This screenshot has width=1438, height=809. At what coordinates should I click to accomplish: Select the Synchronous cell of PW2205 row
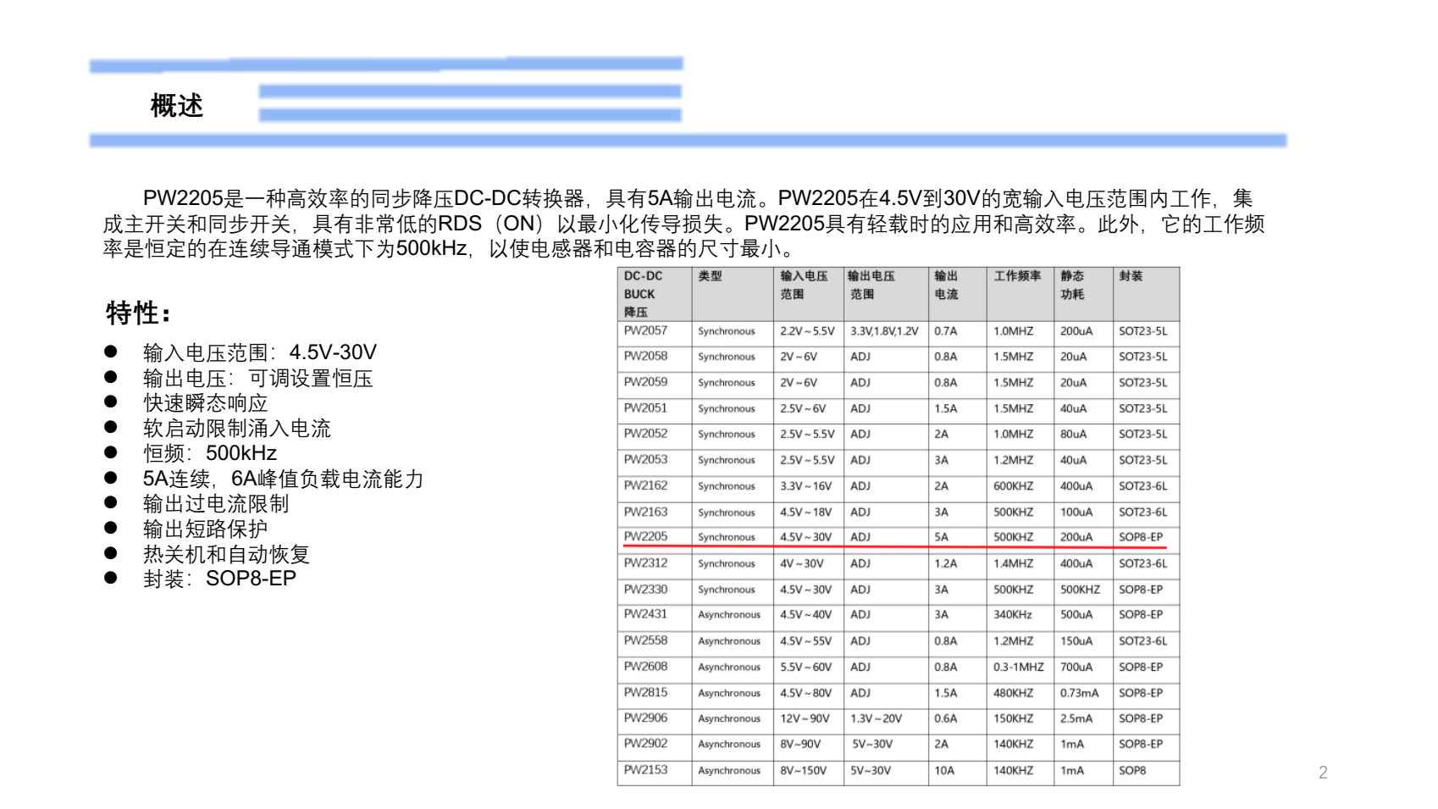(727, 538)
